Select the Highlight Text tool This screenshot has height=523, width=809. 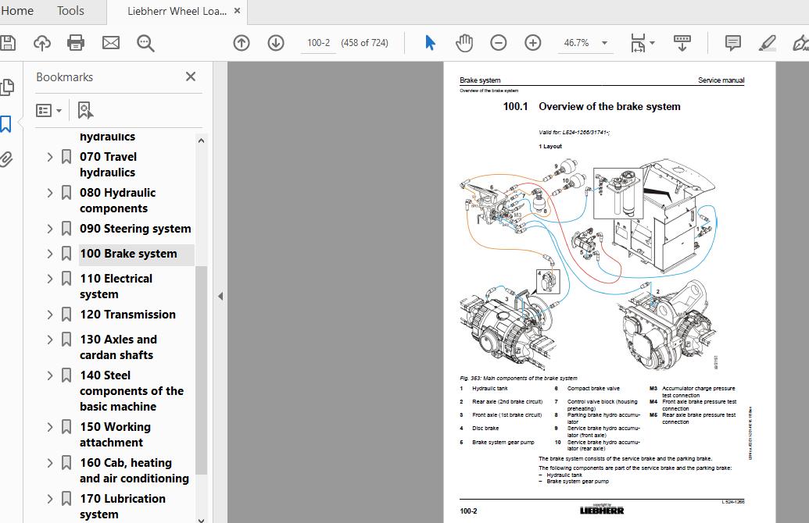767,43
